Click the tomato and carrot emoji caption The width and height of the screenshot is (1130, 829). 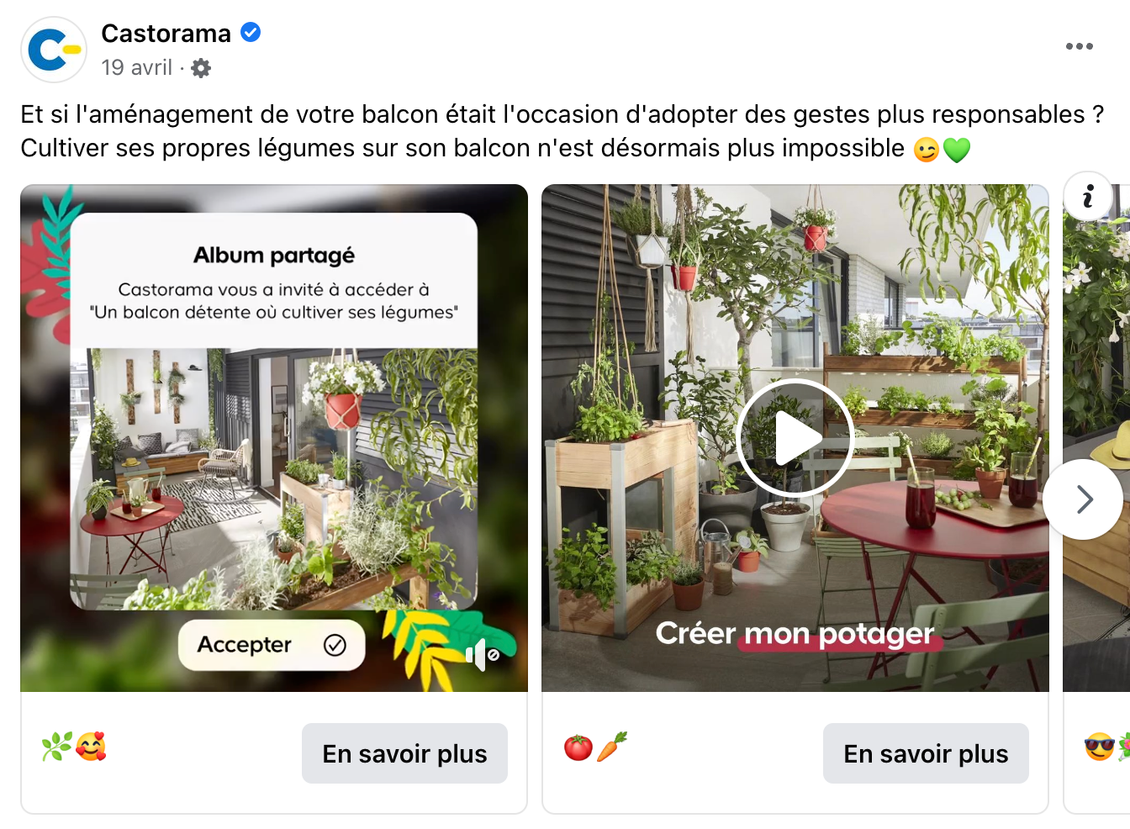click(x=595, y=747)
